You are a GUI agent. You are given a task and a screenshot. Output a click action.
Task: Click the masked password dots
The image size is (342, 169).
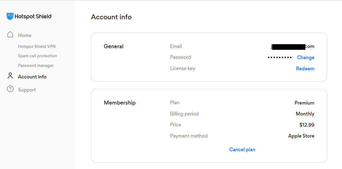coord(280,58)
